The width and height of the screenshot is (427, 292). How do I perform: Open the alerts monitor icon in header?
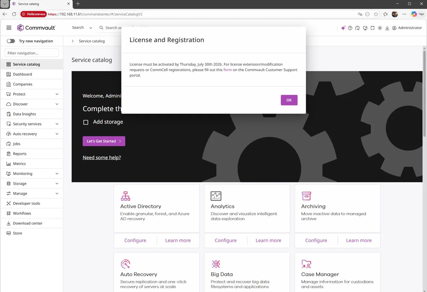click(x=365, y=28)
